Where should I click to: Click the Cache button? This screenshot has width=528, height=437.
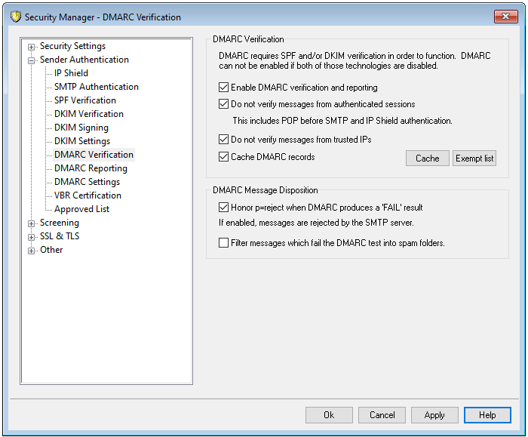pos(427,158)
